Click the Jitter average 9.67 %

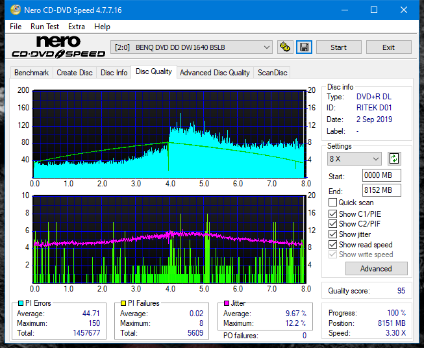(296, 314)
